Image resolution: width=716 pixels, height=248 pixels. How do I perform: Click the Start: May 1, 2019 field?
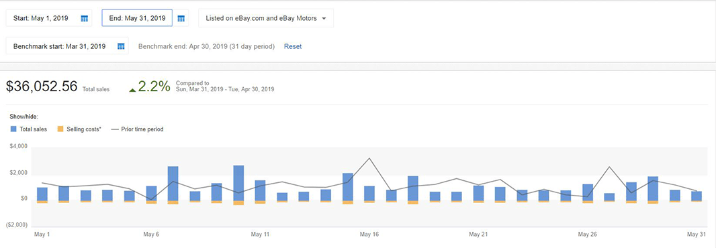[49, 18]
